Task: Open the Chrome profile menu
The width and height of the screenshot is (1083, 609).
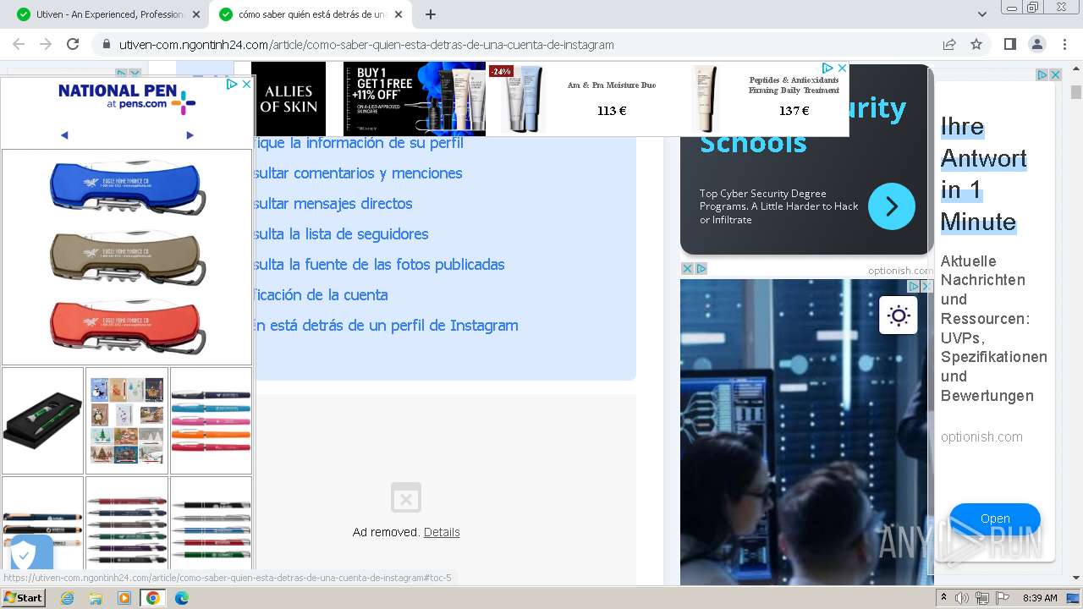Action: coord(1036,44)
